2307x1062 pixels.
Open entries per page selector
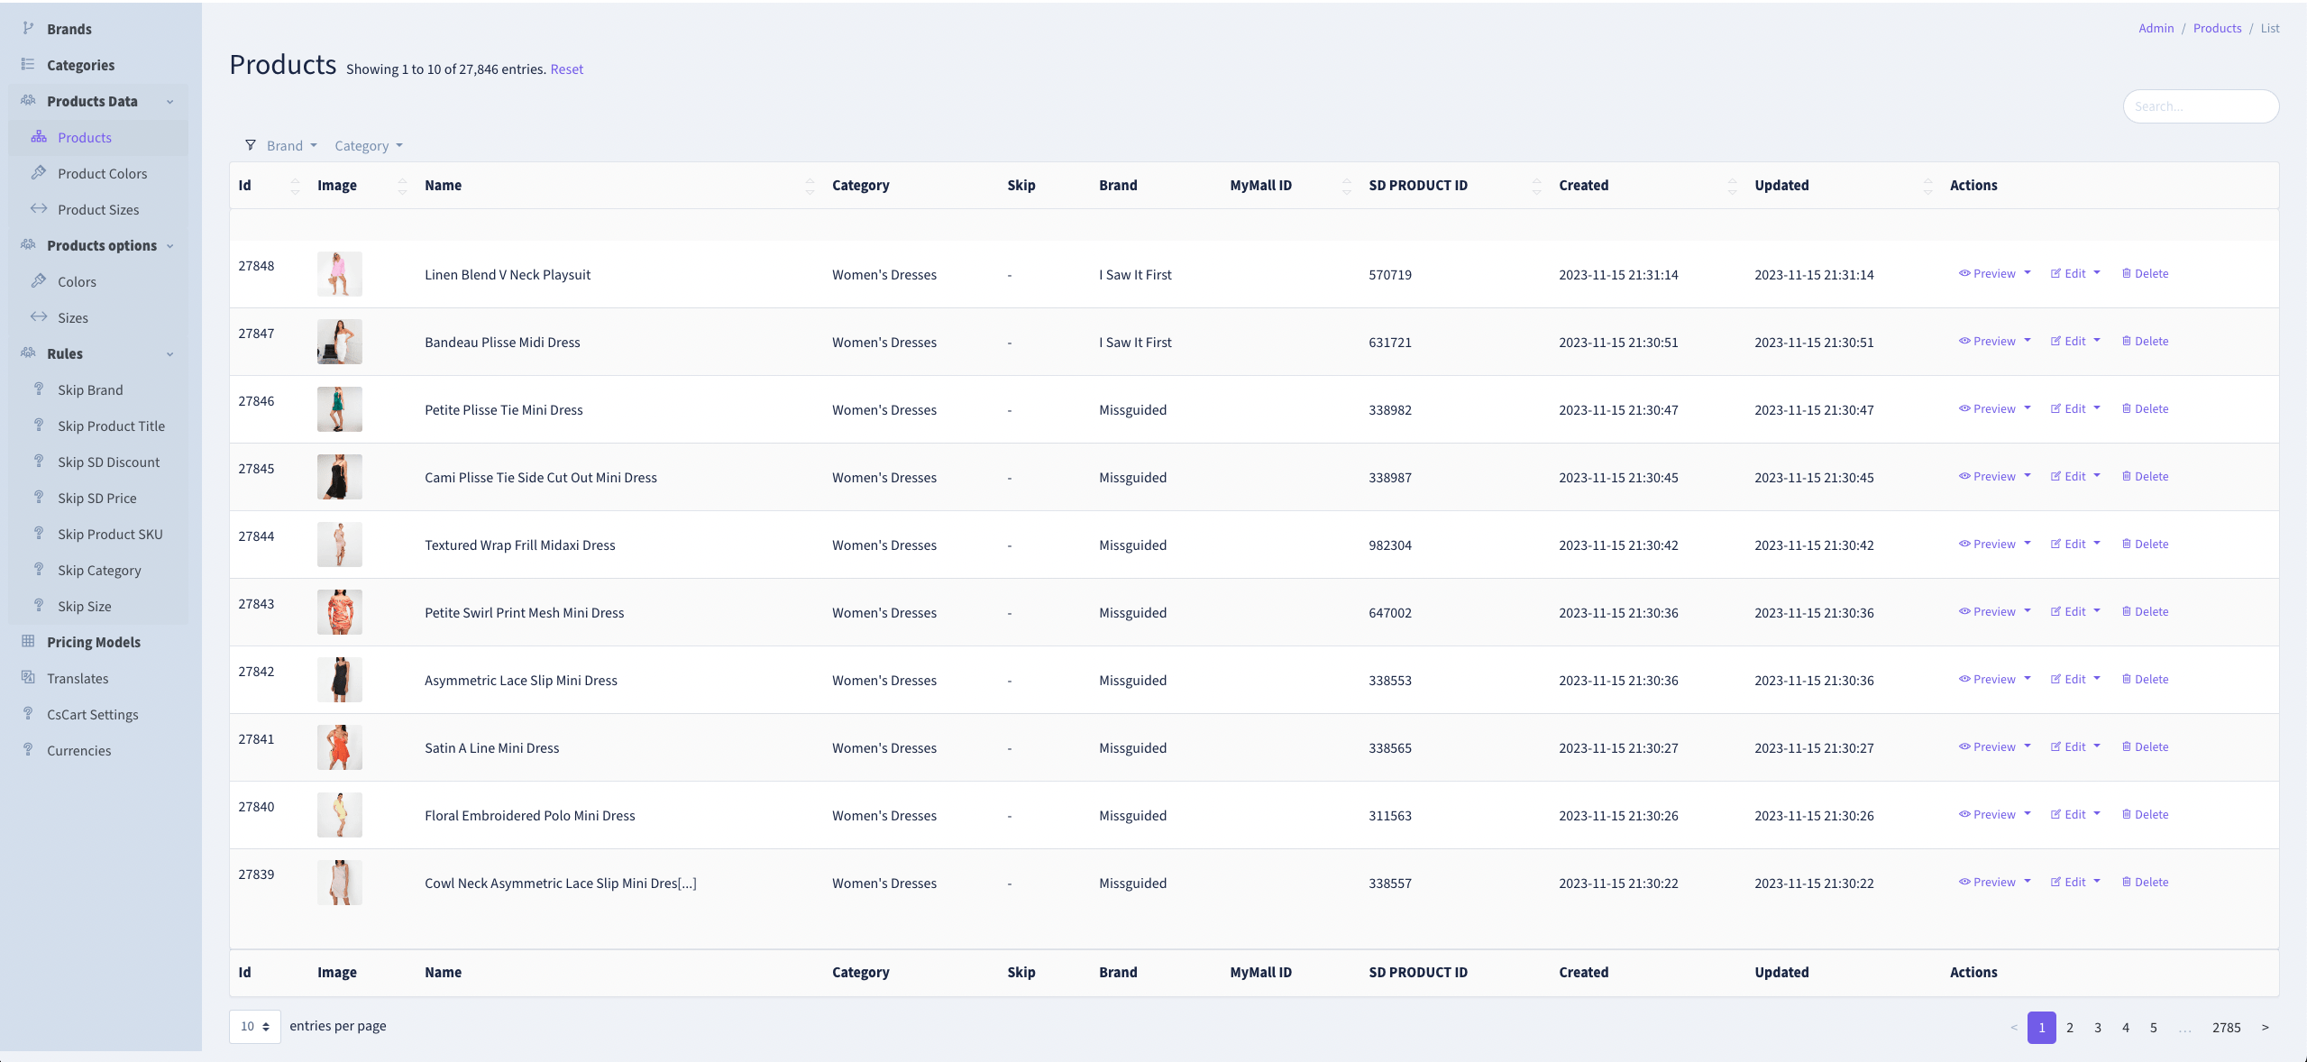[x=255, y=1026]
